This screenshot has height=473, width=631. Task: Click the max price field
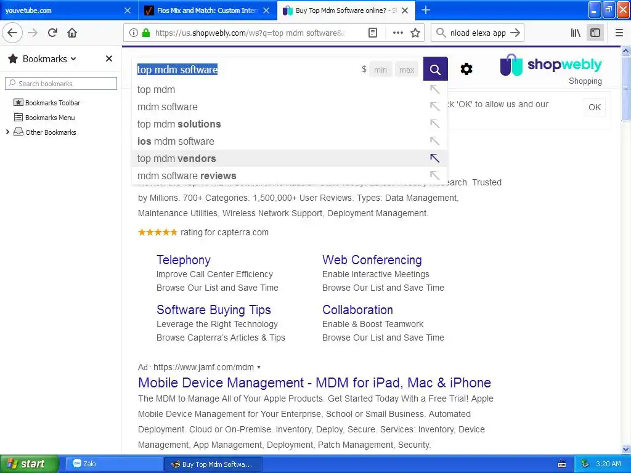(x=407, y=70)
